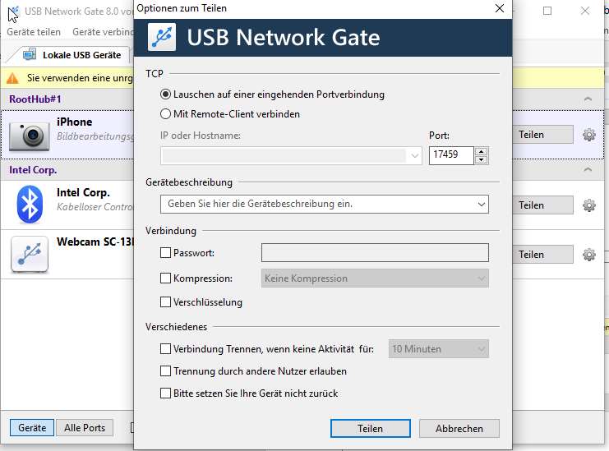609x451 pixels.
Task: Select Mit Remote-Client verbinden radio option
Action: pos(166,114)
